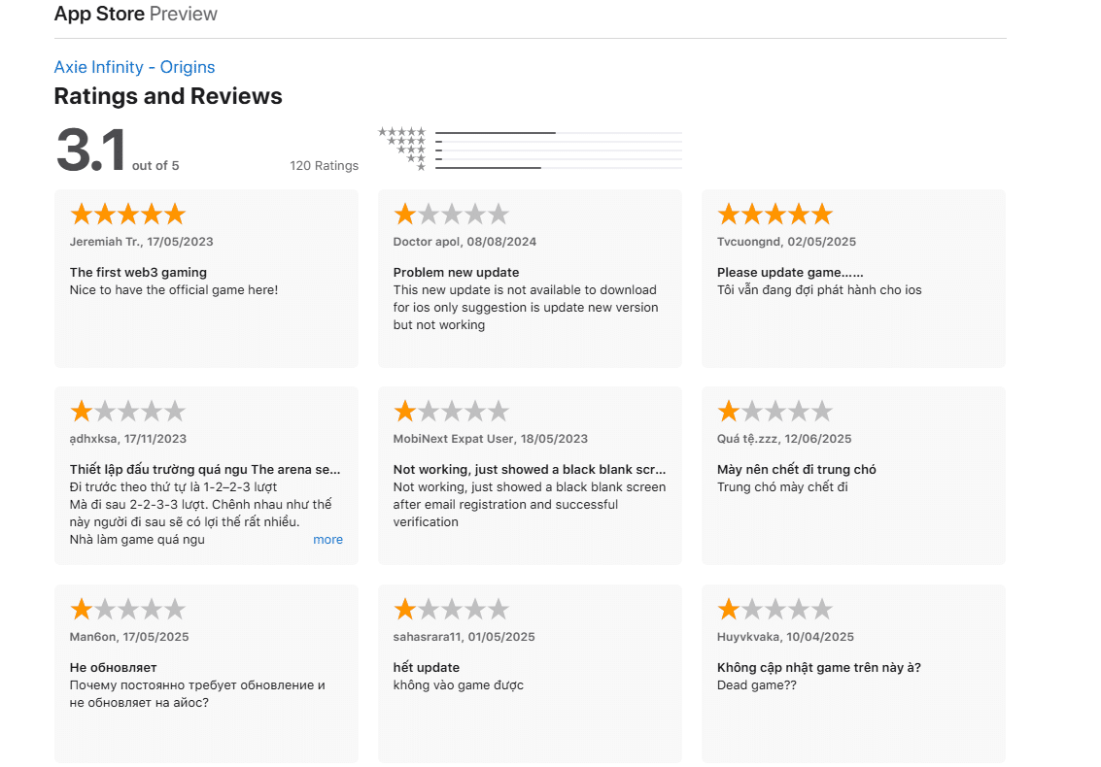Open the "The first web3 gaming" review title
Viewport: 1101px width, 767px height.
point(138,272)
